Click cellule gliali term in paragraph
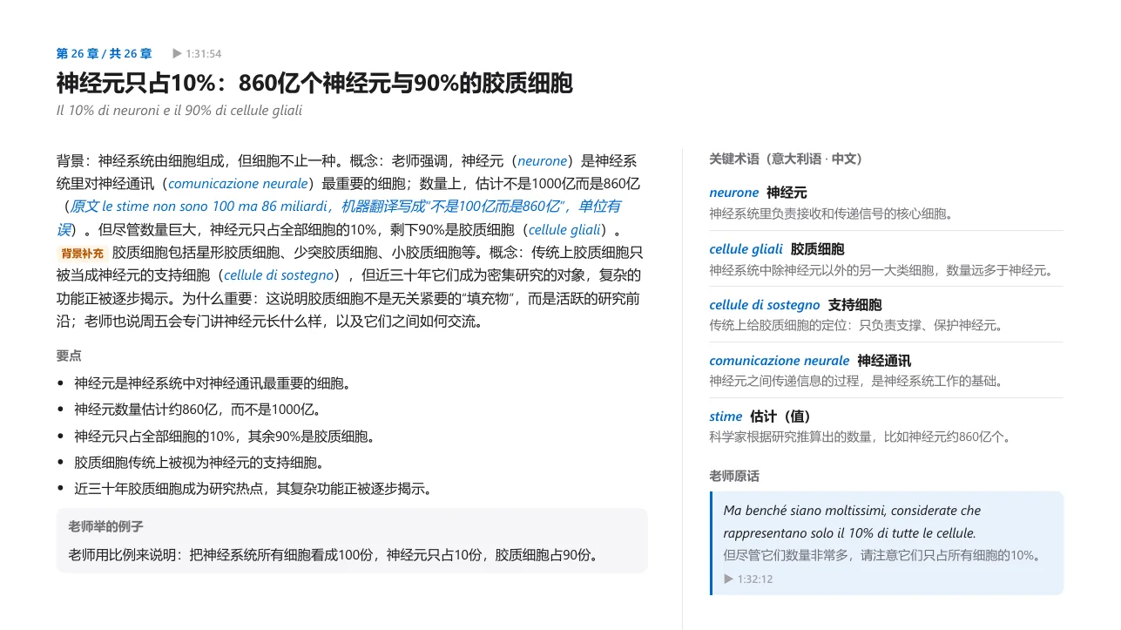The height and width of the screenshot is (630, 1121). point(564,230)
